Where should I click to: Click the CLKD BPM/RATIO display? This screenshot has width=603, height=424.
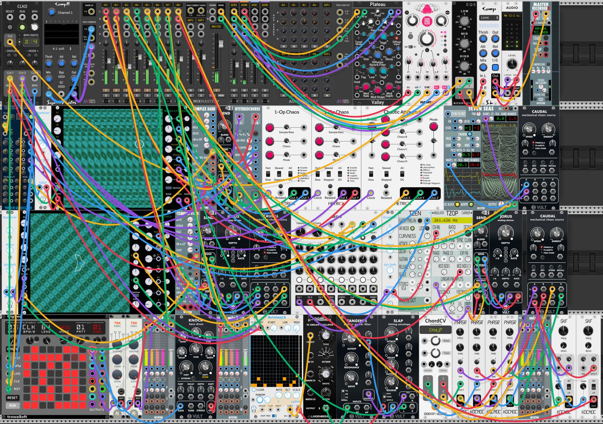tap(31, 42)
